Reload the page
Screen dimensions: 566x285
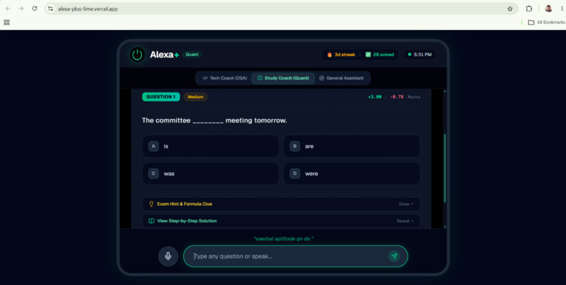point(34,8)
